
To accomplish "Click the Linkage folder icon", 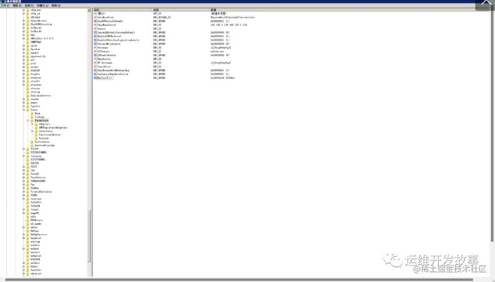I will pos(32,117).
